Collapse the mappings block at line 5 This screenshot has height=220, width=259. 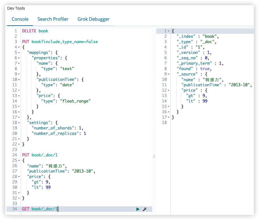pos(19,53)
